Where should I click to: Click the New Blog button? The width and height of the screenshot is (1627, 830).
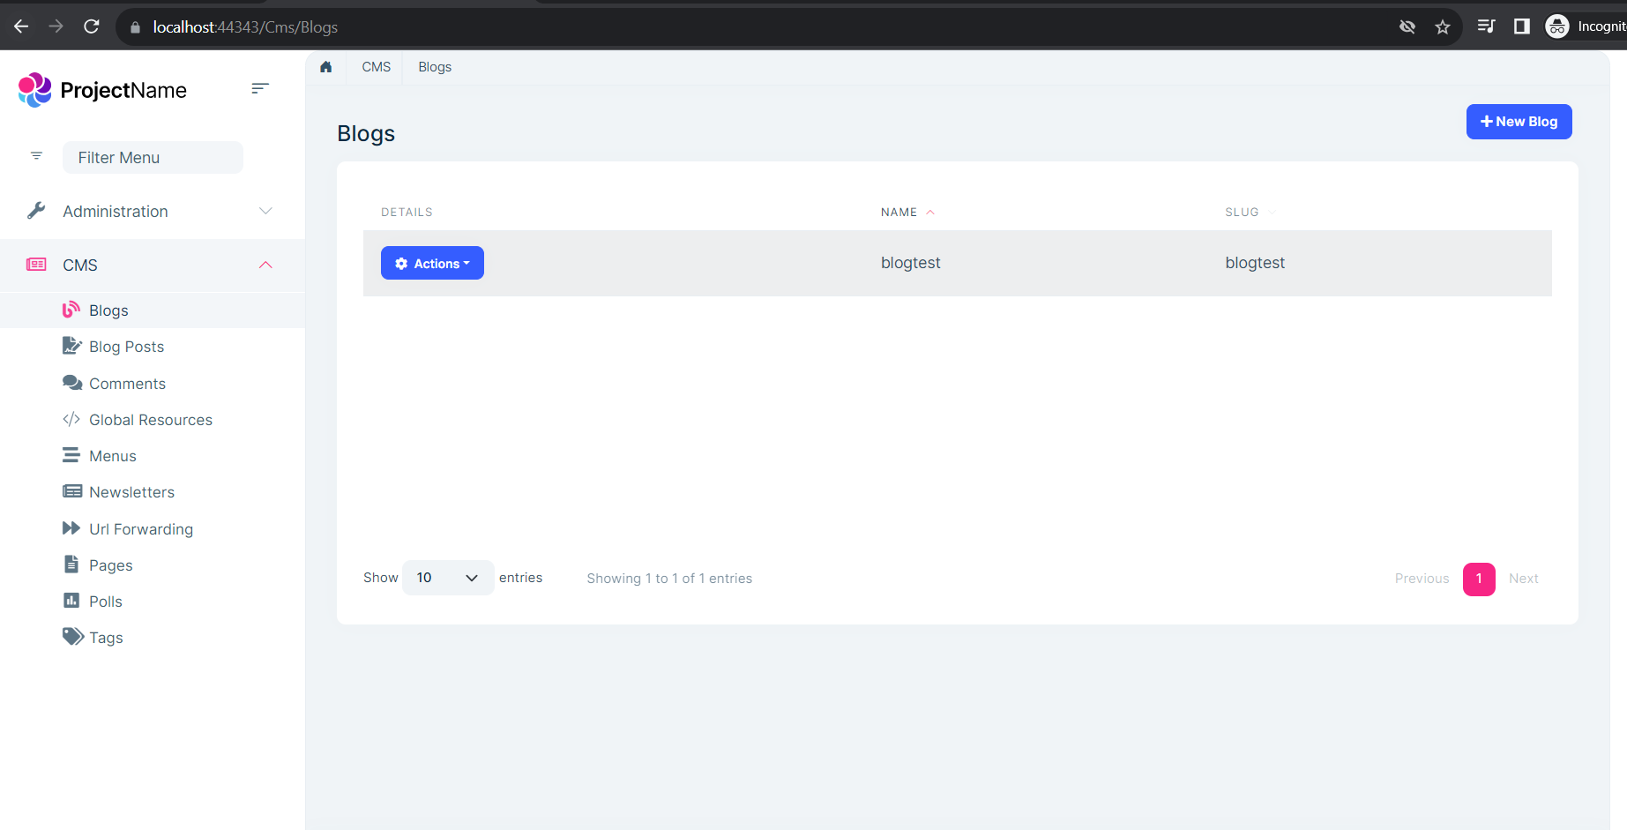1519,122
